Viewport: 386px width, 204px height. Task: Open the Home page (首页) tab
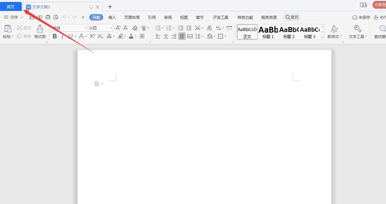coord(11,7)
